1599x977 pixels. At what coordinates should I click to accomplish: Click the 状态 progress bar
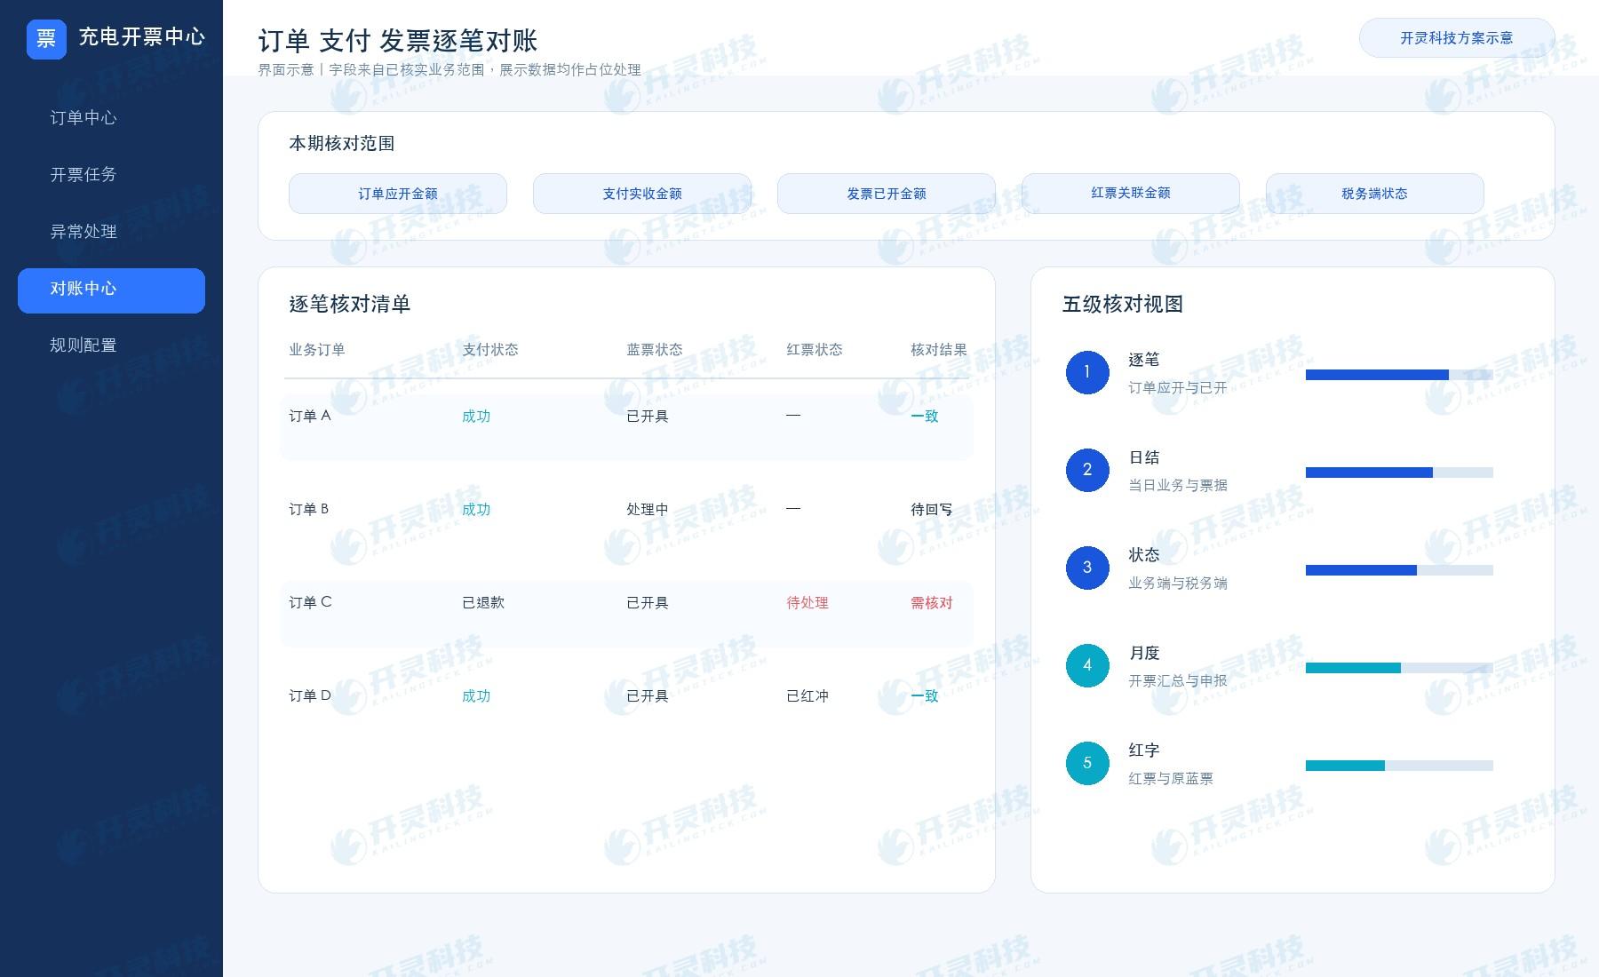tap(1399, 570)
